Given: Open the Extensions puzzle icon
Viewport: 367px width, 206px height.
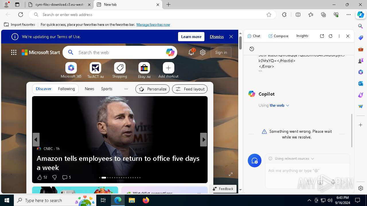Looking at the screenshot, I should point(284,15).
